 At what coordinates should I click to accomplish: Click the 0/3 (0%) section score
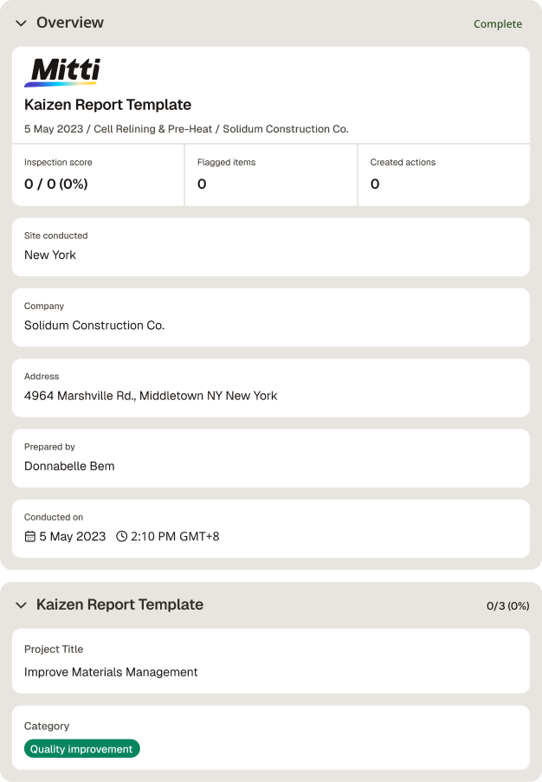507,605
